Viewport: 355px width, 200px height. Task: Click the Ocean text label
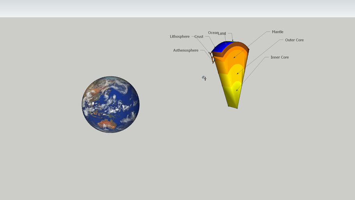(213, 33)
